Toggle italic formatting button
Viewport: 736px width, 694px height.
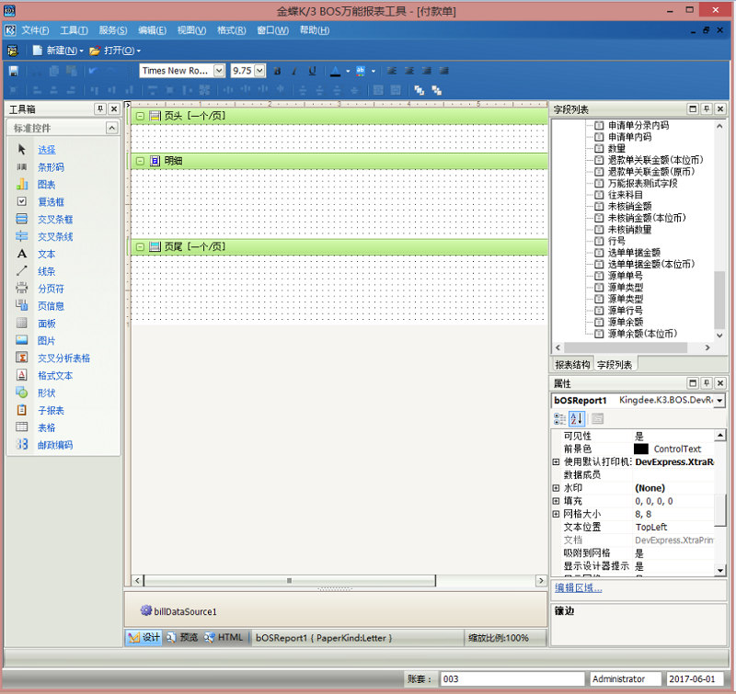click(x=294, y=71)
